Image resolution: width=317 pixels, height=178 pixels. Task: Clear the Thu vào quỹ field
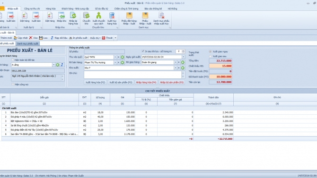(118, 57)
